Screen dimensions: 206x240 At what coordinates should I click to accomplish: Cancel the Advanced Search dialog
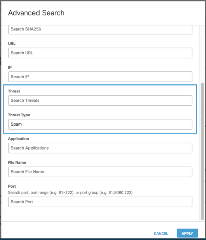[161, 234]
